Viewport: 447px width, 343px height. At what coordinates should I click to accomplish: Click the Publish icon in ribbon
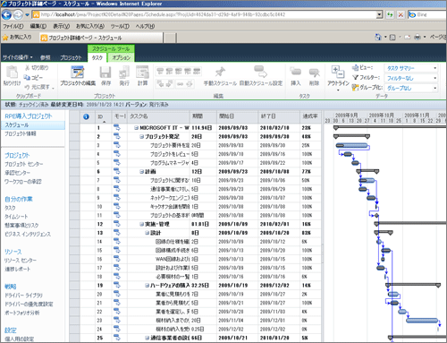pos(124,73)
